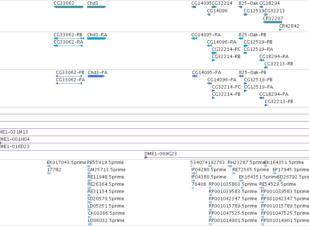Select the CG33062-PB protein feature

pyautogui.click(x=69, y=76)
